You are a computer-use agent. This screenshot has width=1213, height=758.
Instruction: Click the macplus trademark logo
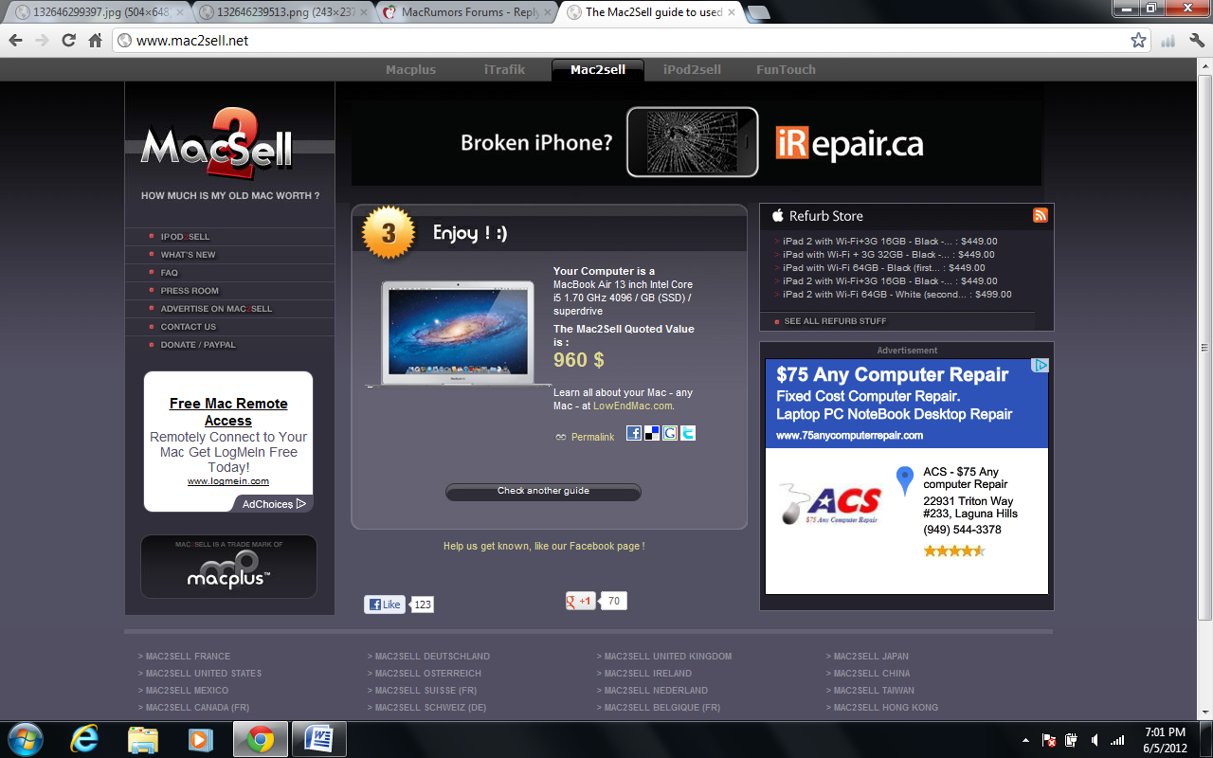pyautogui.click(x=228, y=568)
